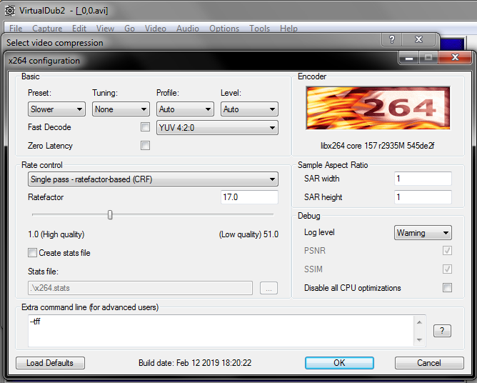The width and height of the screenshot is (477, 383).
Task: Open the Profile dropdown set to Auto
Action: [x=185, y=109]
